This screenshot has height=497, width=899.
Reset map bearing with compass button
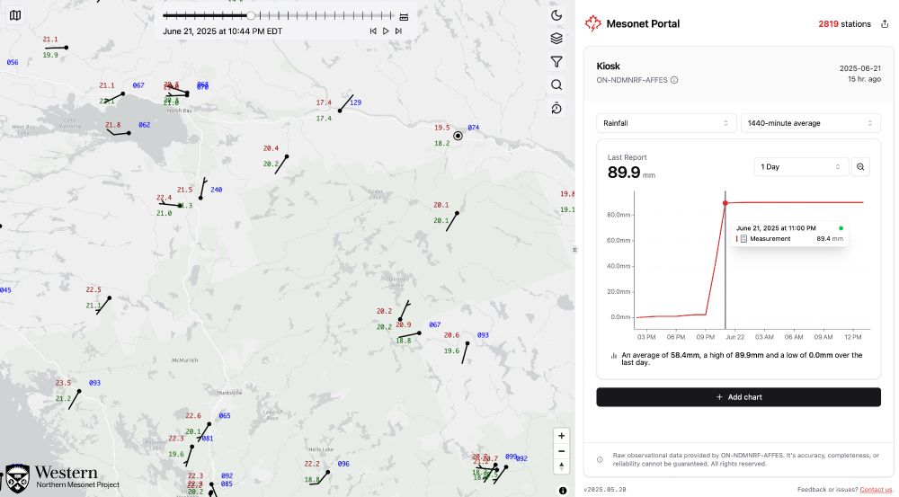561,466
